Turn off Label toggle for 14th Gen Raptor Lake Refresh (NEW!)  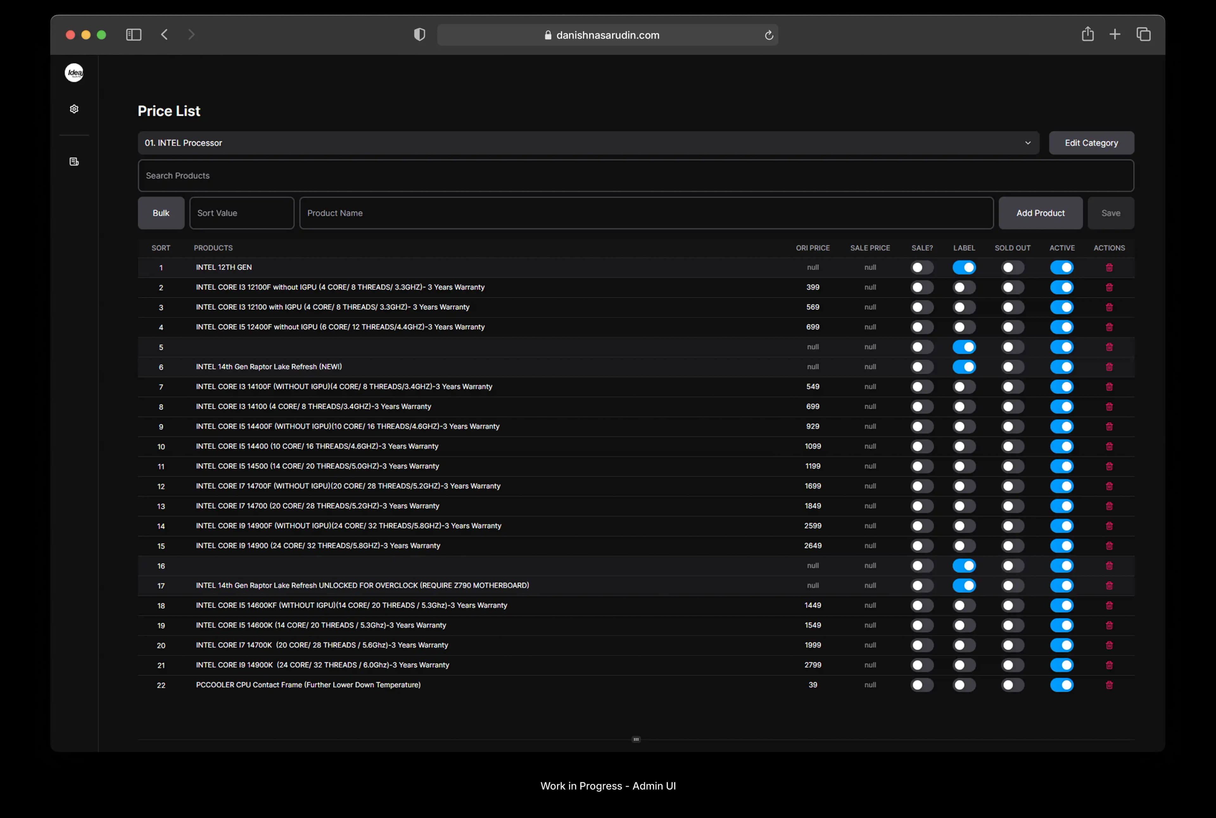coord(964,367)
